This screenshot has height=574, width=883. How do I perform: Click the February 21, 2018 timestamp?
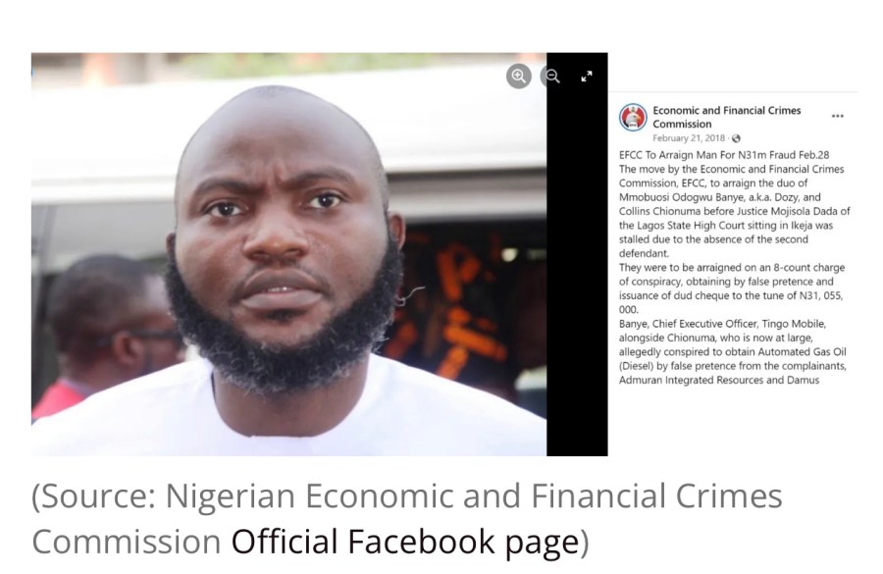coord(688,138)
